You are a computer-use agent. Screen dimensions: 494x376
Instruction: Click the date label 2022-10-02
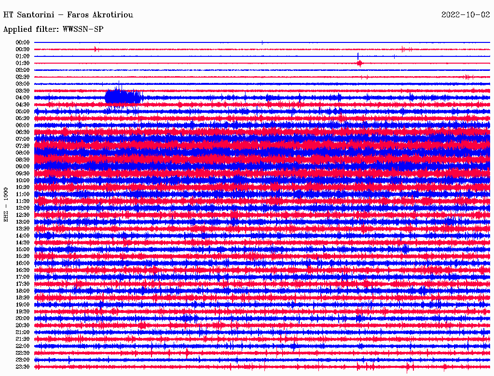(x=466, y=15)
